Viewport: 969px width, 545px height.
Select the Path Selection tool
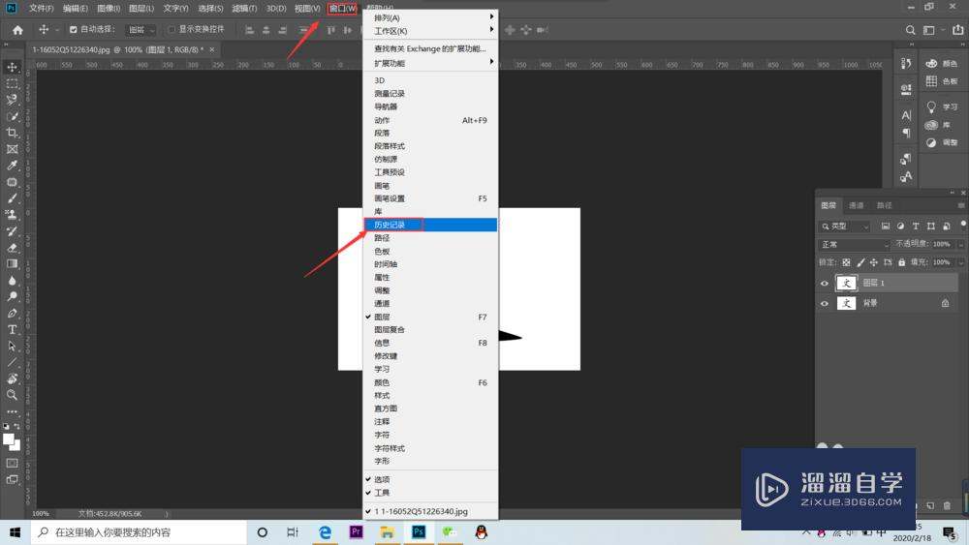point(12,346)
